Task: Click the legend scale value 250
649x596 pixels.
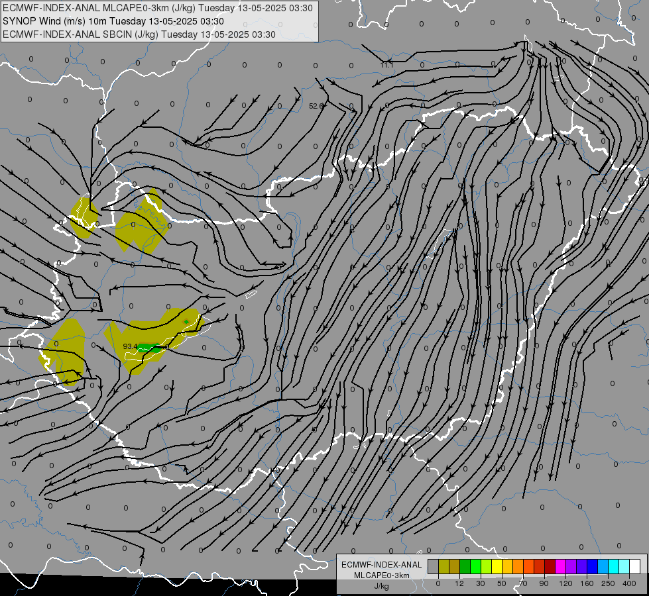Action: (608, 583)
